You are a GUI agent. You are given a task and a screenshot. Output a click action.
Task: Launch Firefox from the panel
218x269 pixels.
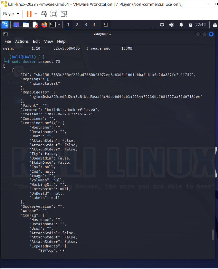pos(44,25)
